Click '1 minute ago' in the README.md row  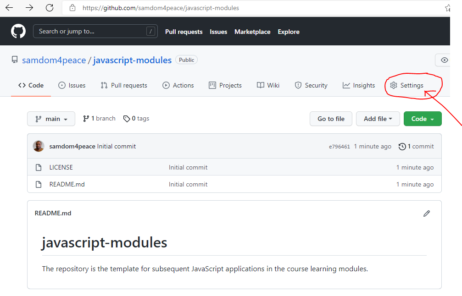point(415,185)
